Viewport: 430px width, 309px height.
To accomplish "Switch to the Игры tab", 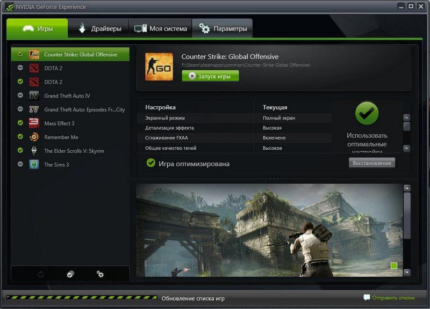I will point(37,28).
